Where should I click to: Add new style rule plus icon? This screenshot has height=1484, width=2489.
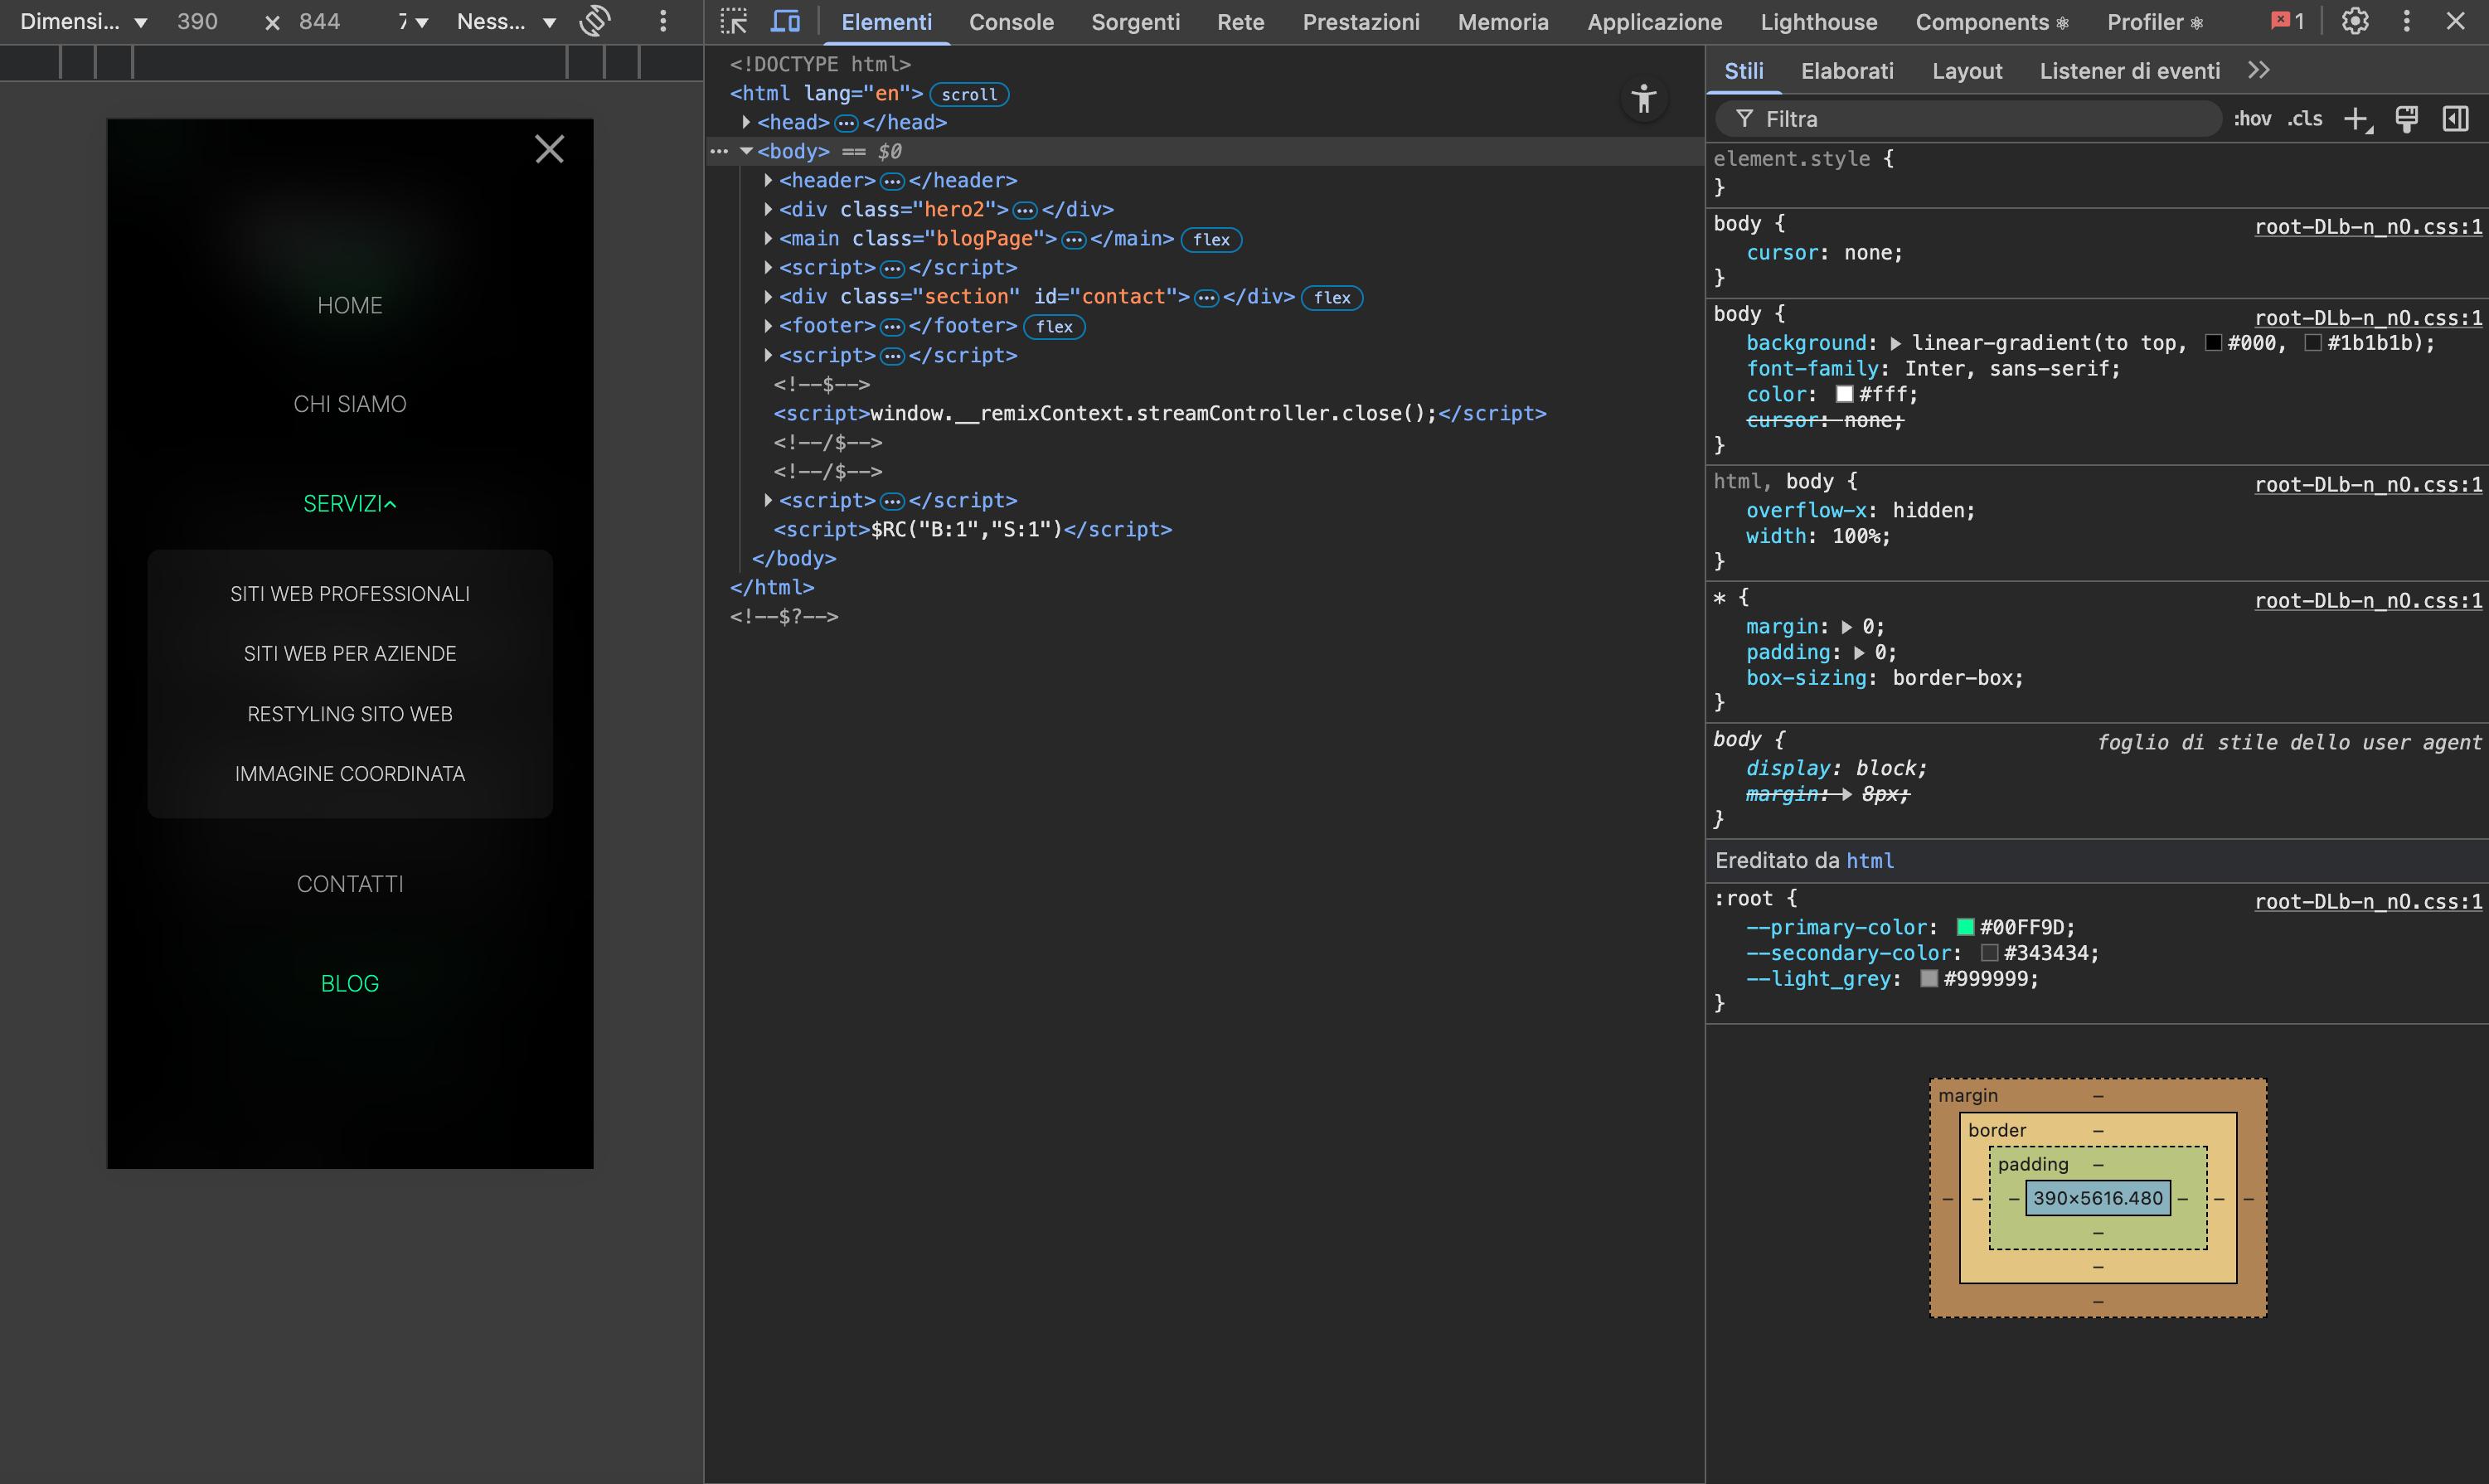[x=2357, y=119]
